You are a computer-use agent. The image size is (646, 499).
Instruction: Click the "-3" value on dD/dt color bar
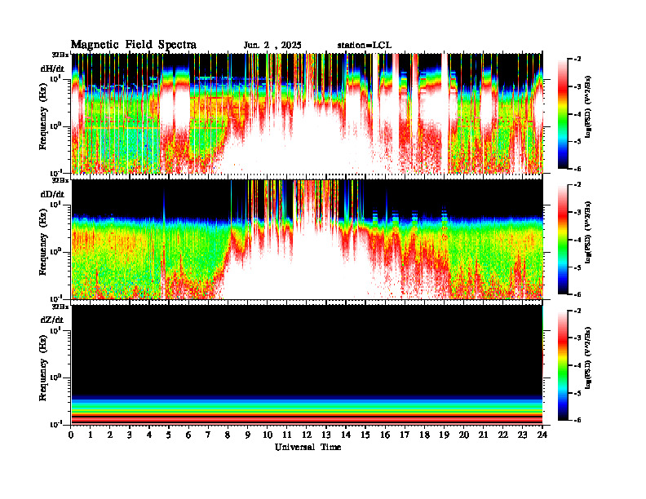coord(577,212)
